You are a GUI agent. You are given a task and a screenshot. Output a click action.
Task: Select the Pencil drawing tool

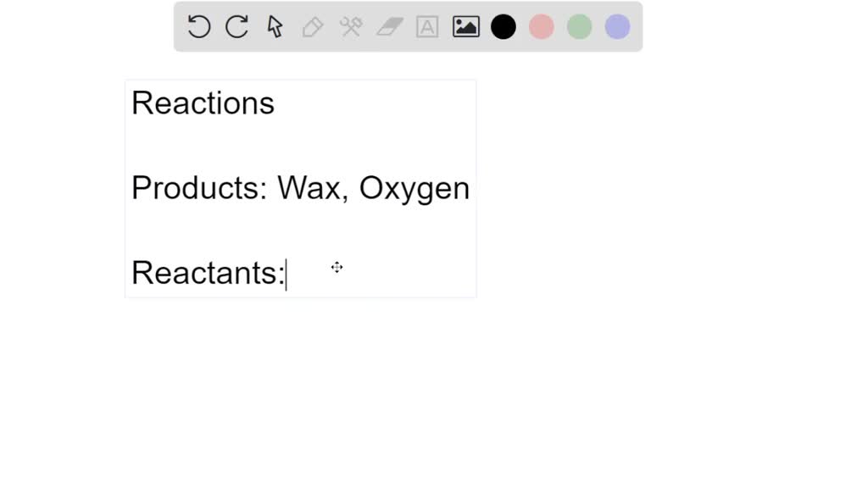(312, 26)
